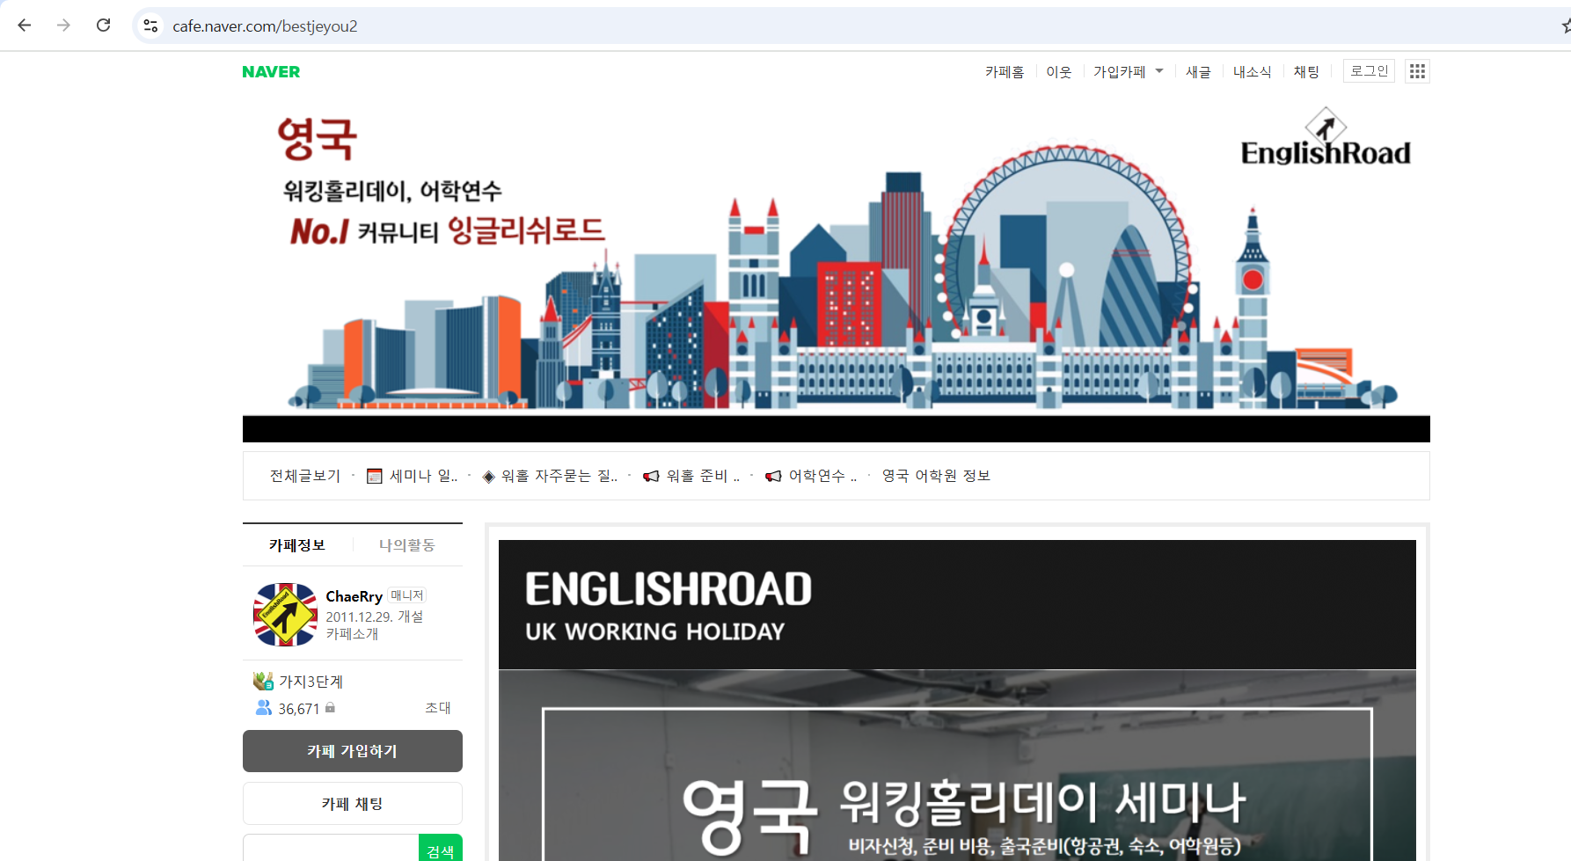Click the calendar icon next to 세미나 일정
Image resolution: width=1571 pixels, height=861 pixels.
point(373,476)
